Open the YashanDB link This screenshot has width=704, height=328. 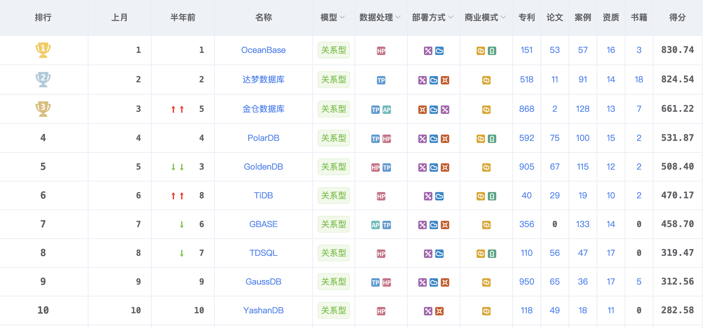264,310
